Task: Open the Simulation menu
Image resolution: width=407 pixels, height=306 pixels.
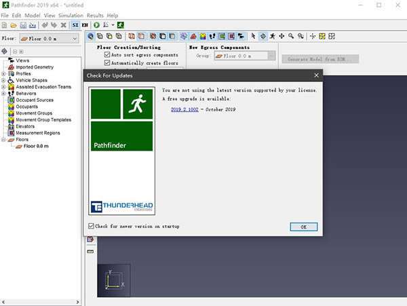Action: click(71, 15)
